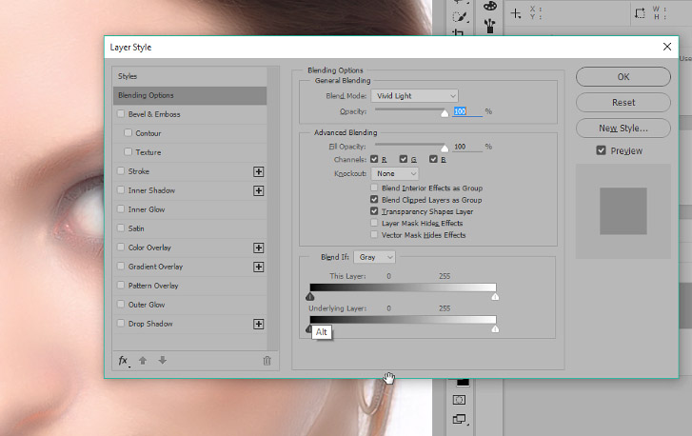Click the delete effect trash icon
Screen dimensions: 692x436
[x=267, y=361]
